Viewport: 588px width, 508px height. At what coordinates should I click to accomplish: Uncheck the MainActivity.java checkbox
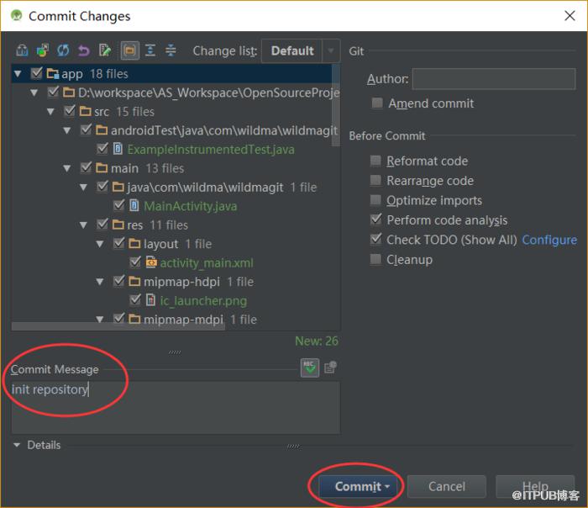pos(119,205)
